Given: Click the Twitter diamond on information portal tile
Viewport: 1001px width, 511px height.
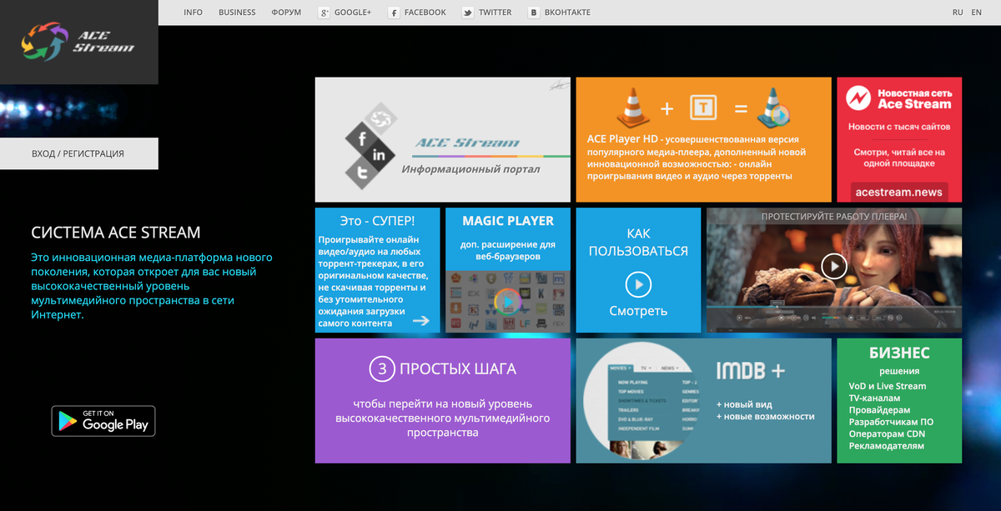Looking at the screenshot, I should pos(363,173).
